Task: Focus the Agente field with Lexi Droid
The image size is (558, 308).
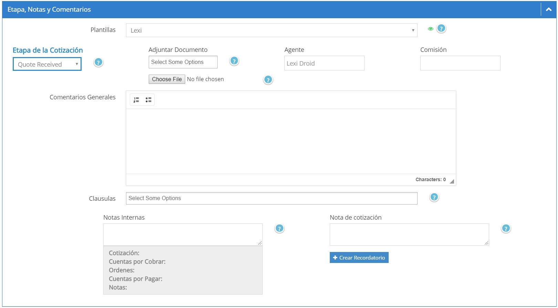Action: (x=324, y=63)
